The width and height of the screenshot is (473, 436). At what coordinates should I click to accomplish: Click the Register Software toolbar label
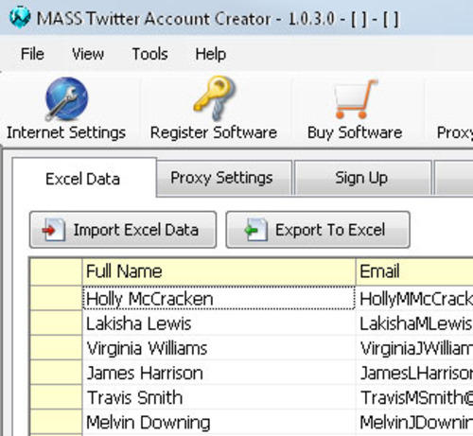(214, 132)
